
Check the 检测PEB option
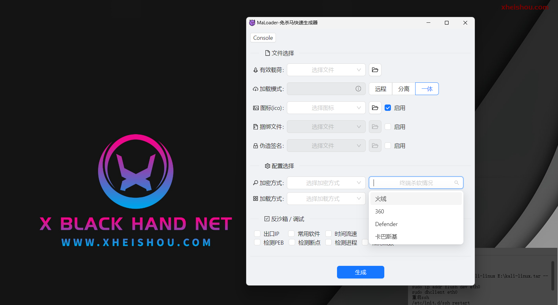point(257,242)
